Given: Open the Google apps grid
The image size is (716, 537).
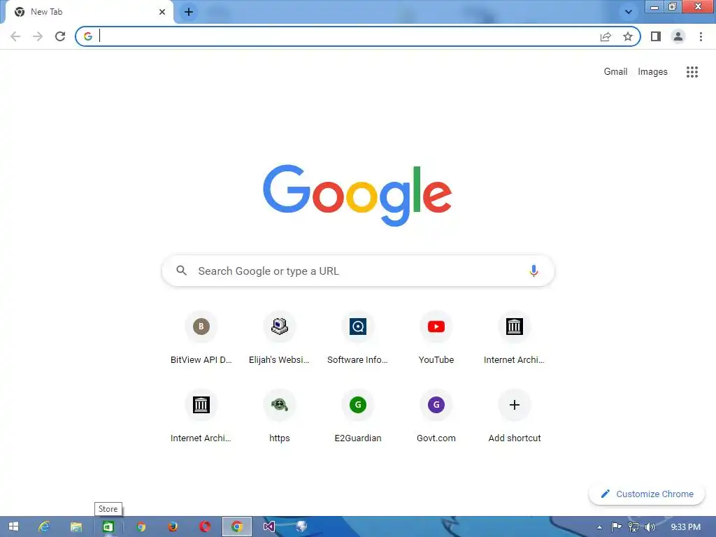Looking at the screenshot, I should pyautogui.click(x=692, y=72).
